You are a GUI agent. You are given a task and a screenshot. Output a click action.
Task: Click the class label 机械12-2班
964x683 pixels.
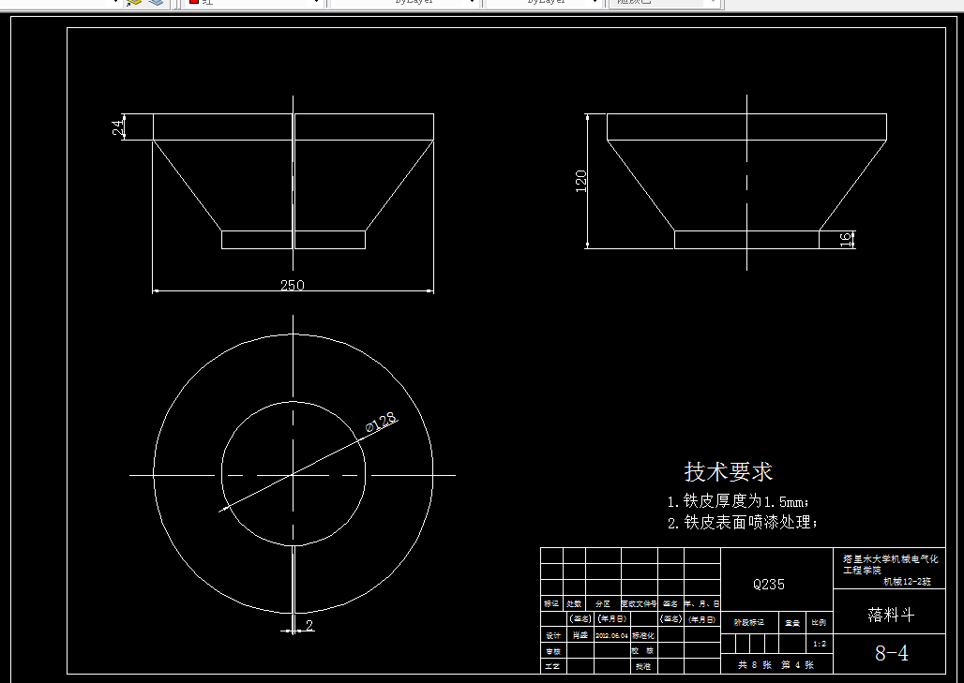click(x=908, y=581)
